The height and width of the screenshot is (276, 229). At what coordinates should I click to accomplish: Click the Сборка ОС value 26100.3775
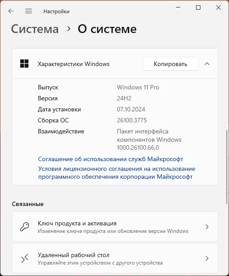click(132, 121)
